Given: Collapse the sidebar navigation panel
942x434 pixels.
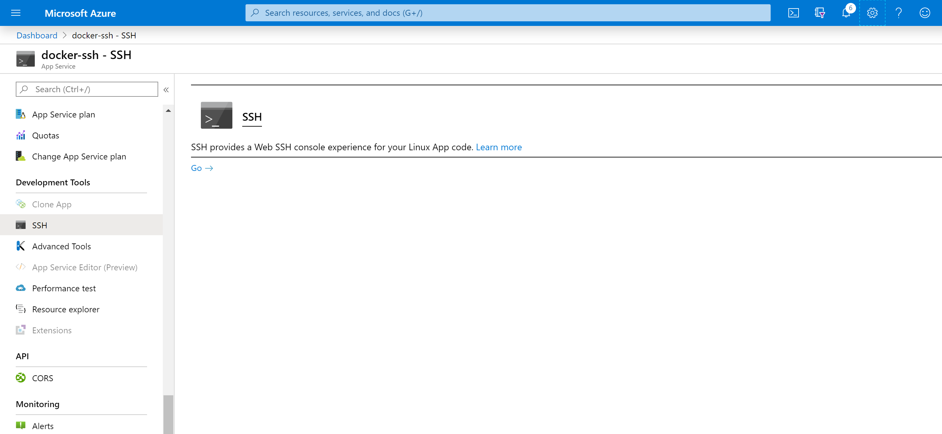Looking at the screenshot, I should point(168,89).
